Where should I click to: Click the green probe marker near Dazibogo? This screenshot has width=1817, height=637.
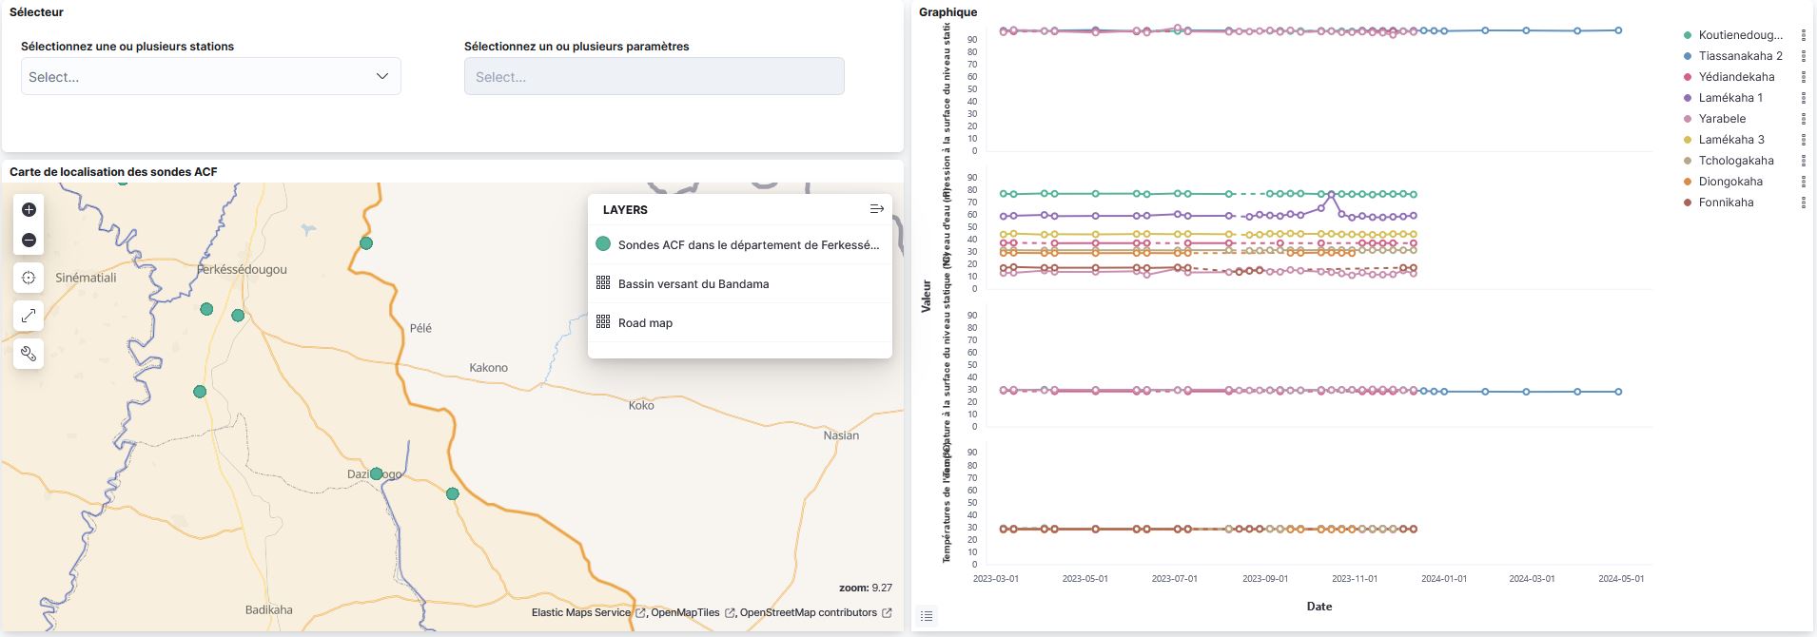(x=377, y=473)
